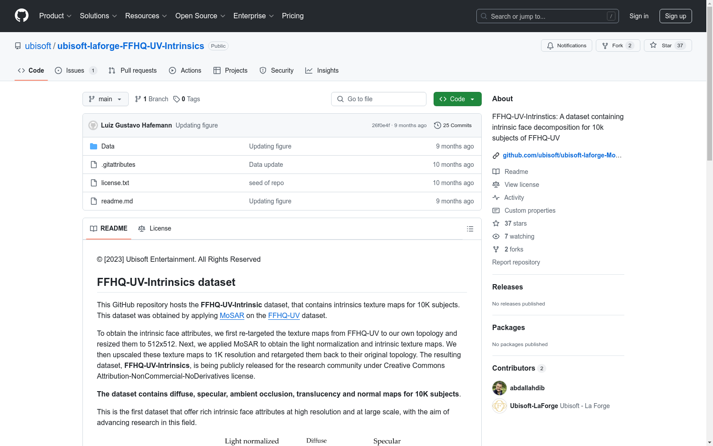Open the ubisoft owner link
This screenshot has width=713, height=446.
pos(38,46)
